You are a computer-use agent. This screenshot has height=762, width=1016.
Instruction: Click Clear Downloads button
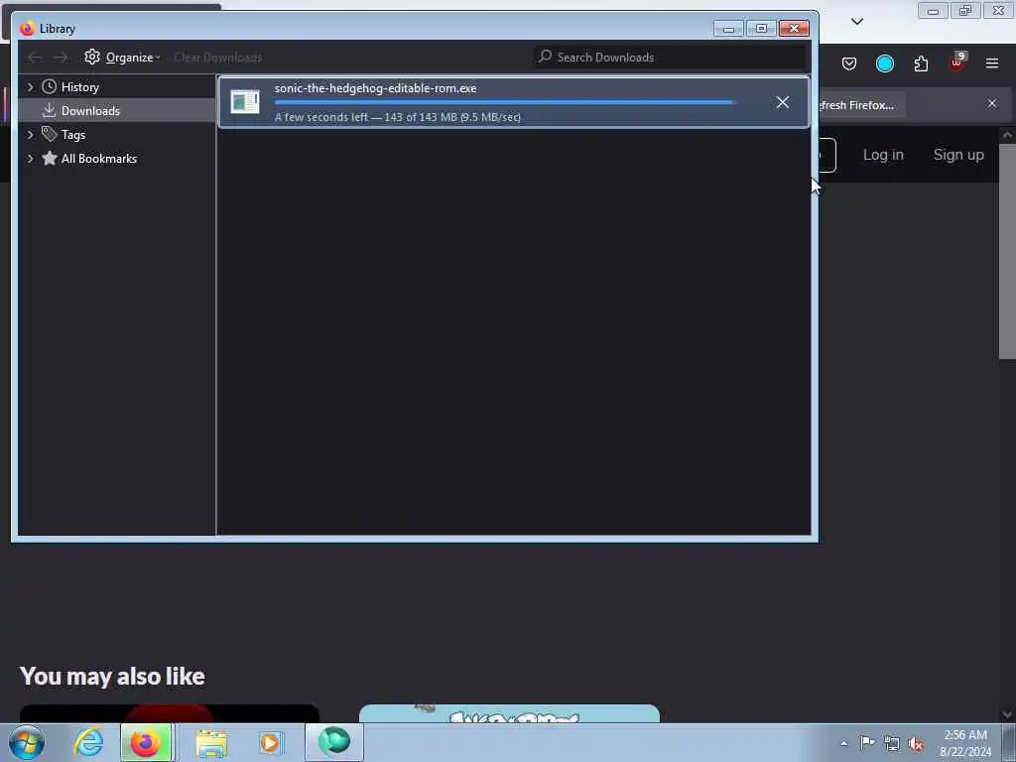point(217,58)
